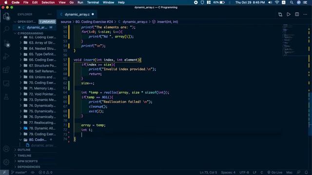Click the Split Editor icon
The width and height of the screenshot is (312, 175).
(297, 14)
